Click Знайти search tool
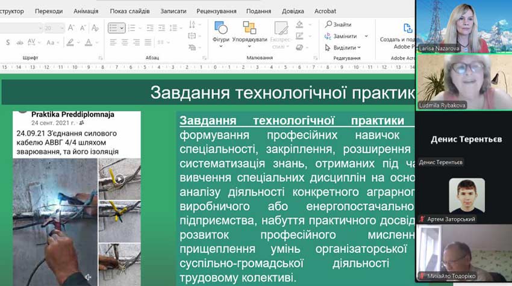The width and height of the screenshot is (512, 286). coord(339,25)
